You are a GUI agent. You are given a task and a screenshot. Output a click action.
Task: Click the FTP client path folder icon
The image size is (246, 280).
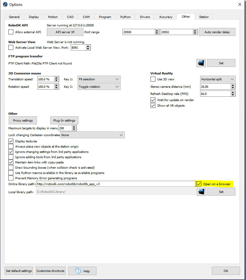click(x=201, y=63)
